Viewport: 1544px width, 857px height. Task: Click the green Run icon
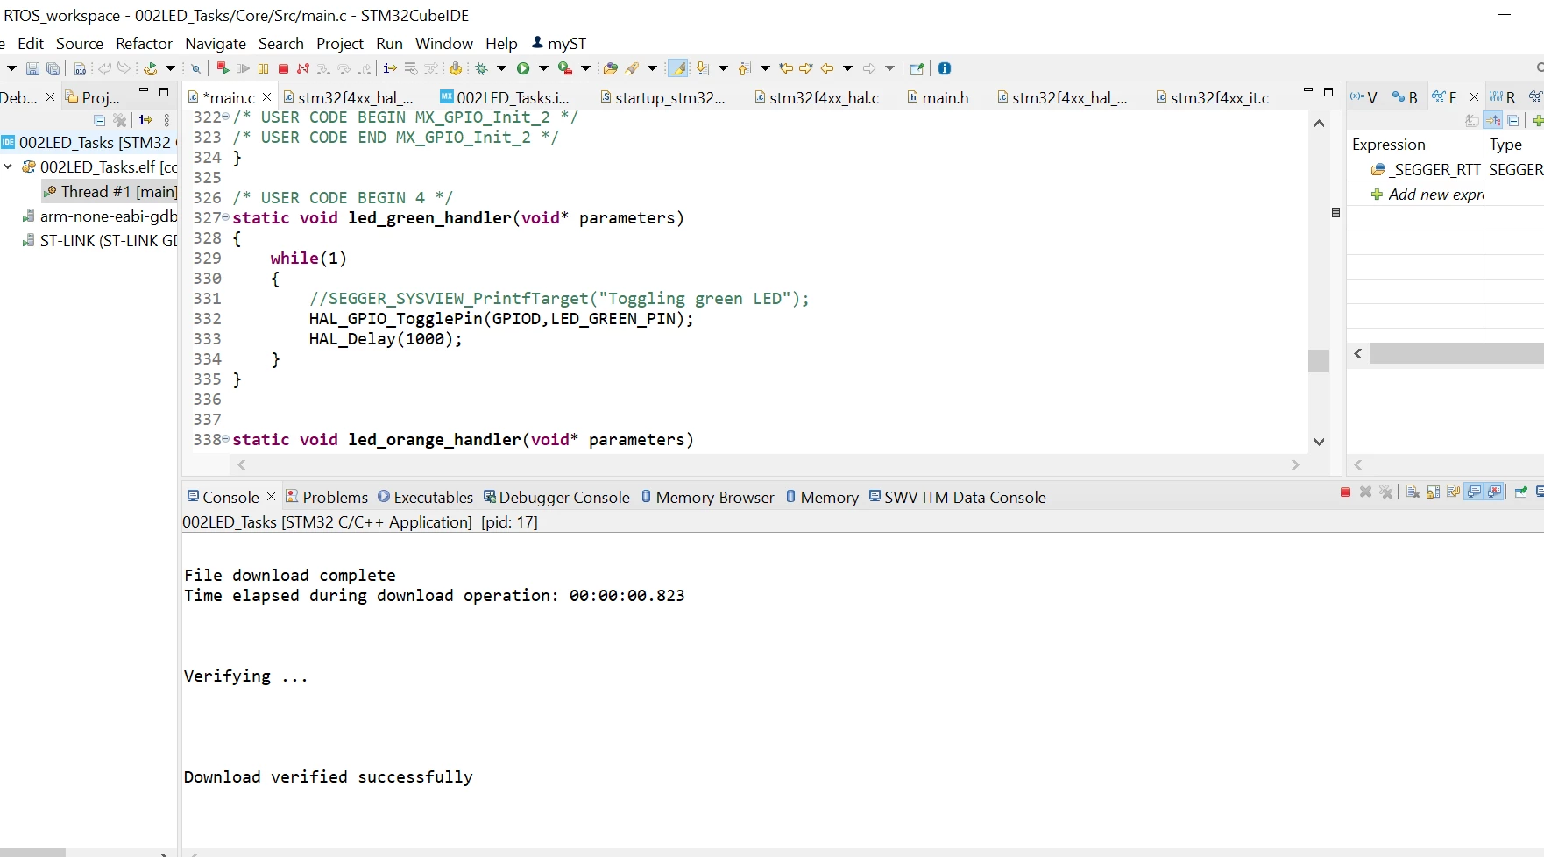(523, 68)
